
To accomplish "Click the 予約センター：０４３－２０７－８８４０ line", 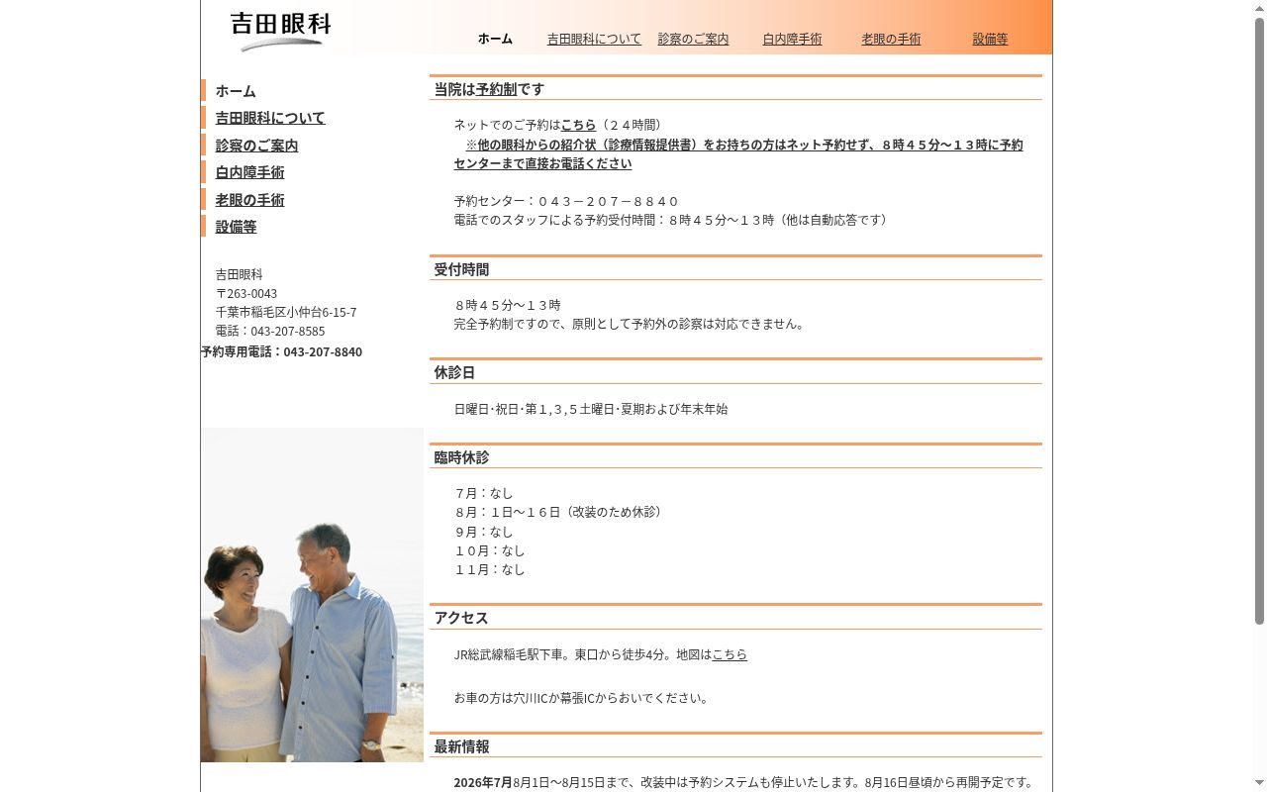I will (566, 201).
